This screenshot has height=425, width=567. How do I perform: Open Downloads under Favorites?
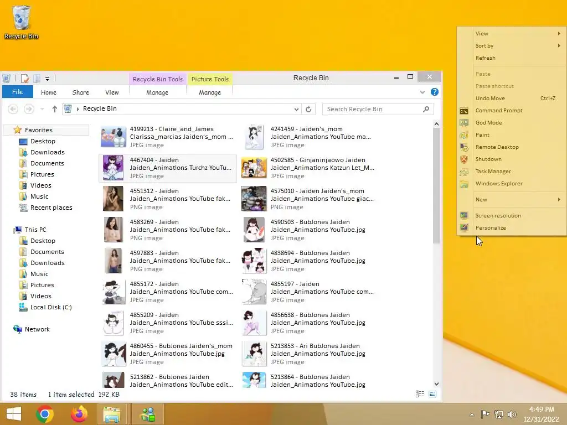48,153
